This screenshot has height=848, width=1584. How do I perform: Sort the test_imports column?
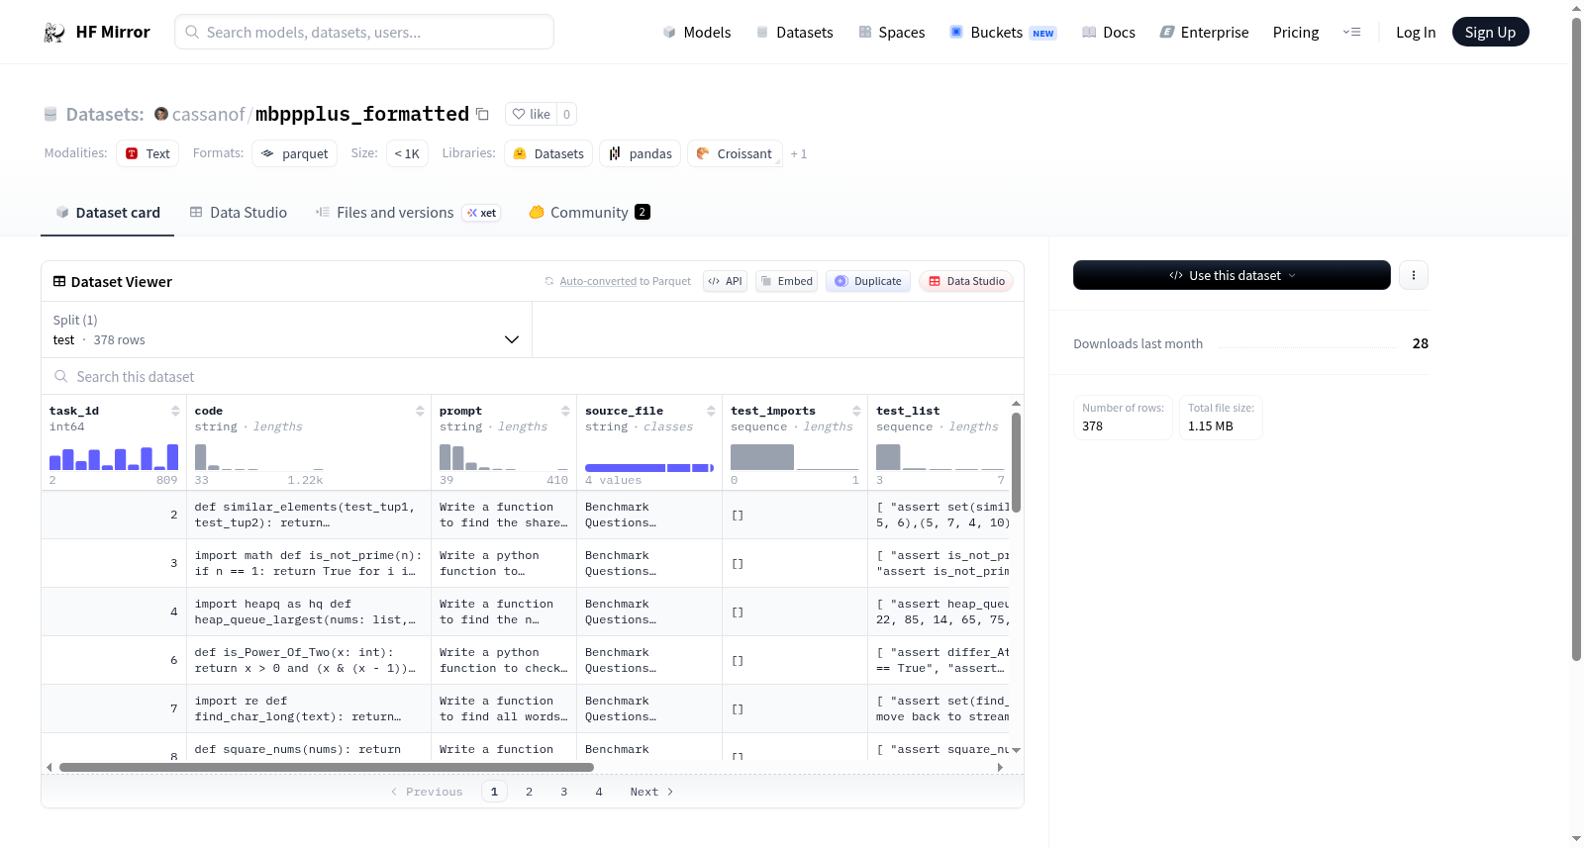pos(856,411)
